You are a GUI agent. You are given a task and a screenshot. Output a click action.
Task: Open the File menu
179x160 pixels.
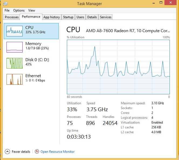pos(7,10)
